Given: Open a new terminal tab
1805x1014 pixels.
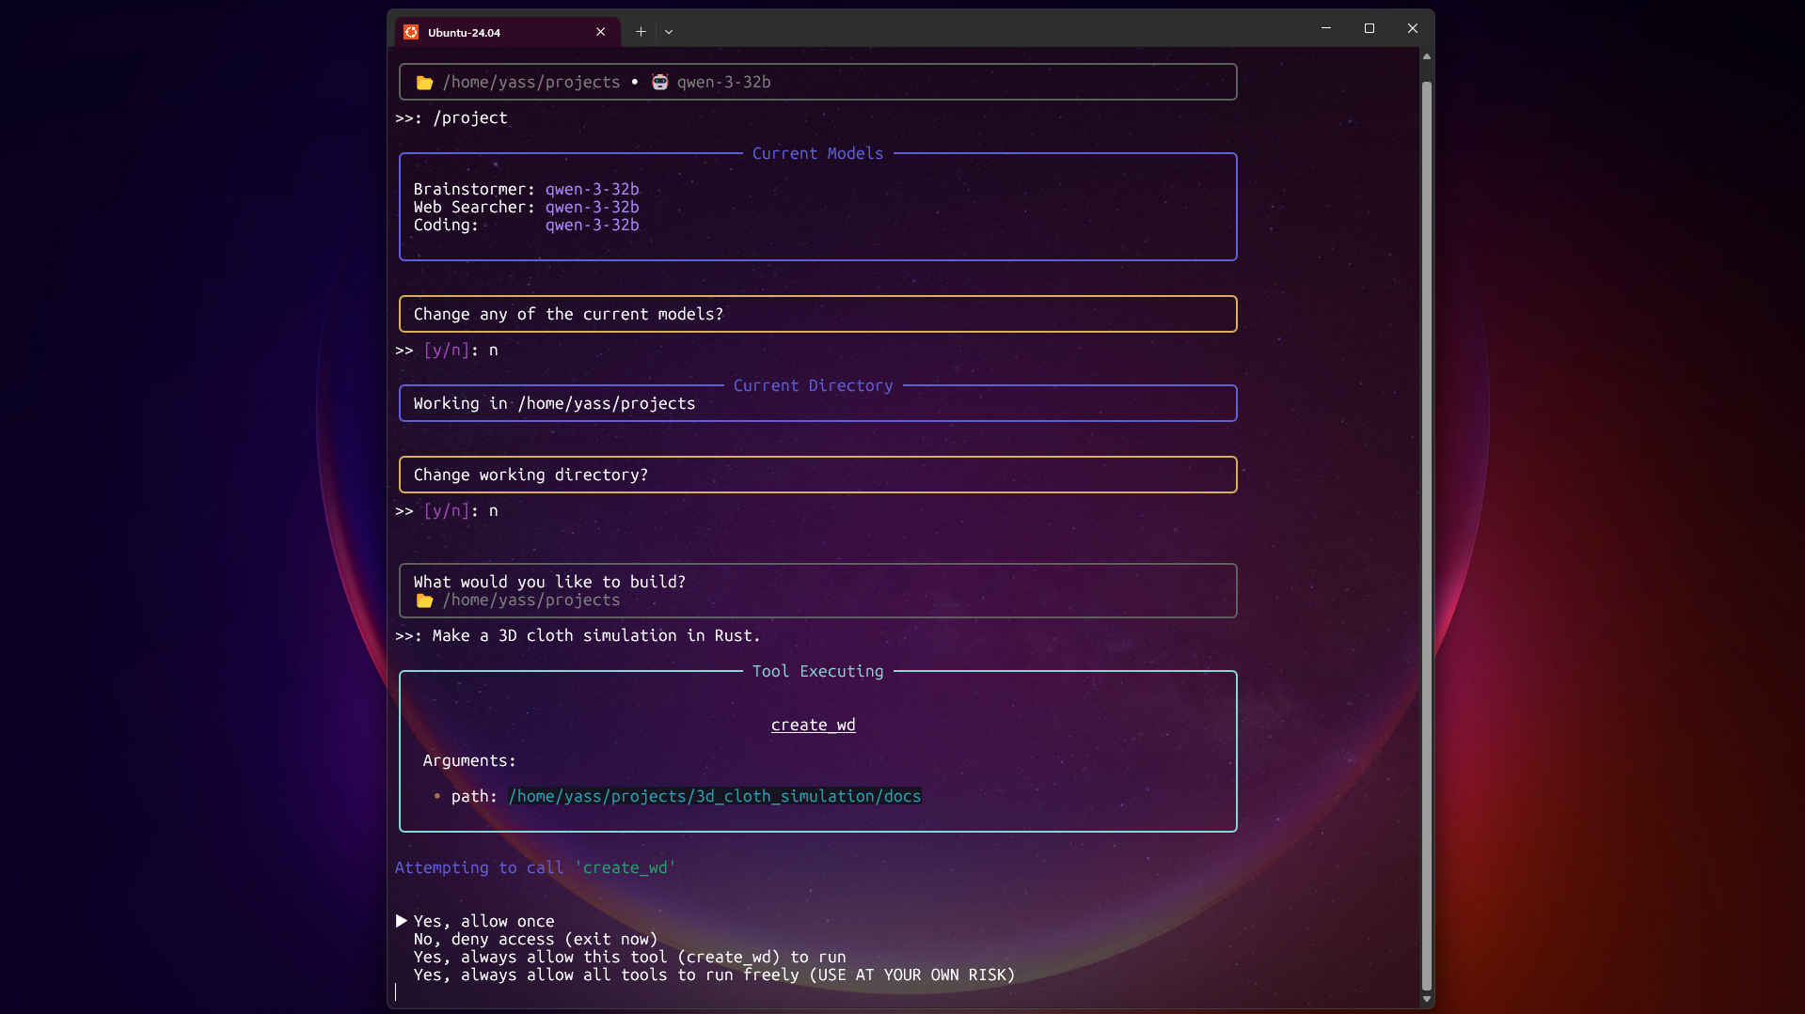Looking at the screenshot, I should (641, 32).
